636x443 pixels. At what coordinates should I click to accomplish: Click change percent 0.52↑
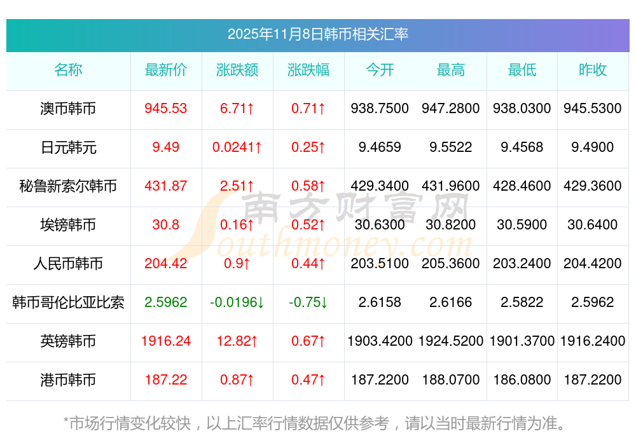308,225
